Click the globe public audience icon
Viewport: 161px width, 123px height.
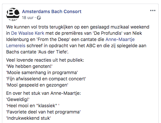pos(39,18)
